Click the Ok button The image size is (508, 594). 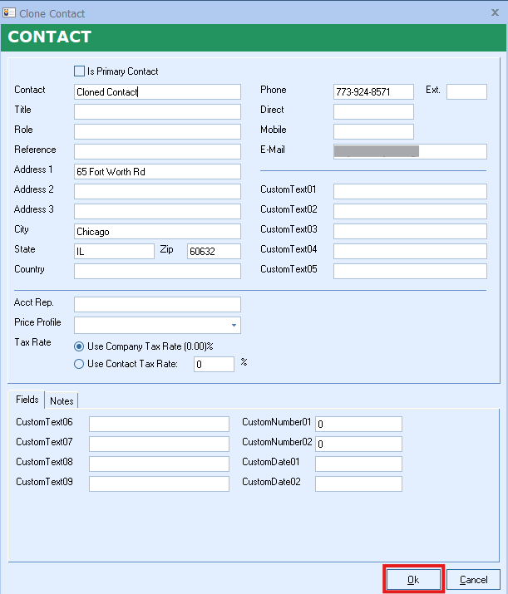pyautogui.click(x=413, y=580)
